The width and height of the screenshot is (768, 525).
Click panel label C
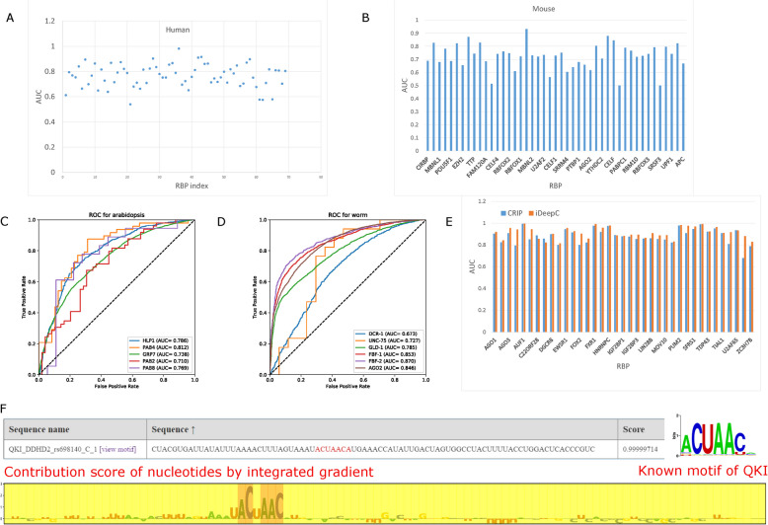pyautogui.click(x=4, y=222)
